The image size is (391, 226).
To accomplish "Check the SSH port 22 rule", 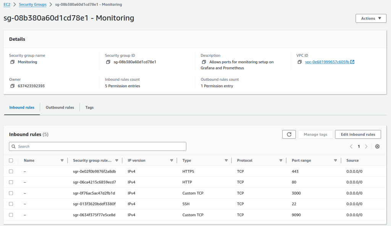I will (x=11, y=204).
